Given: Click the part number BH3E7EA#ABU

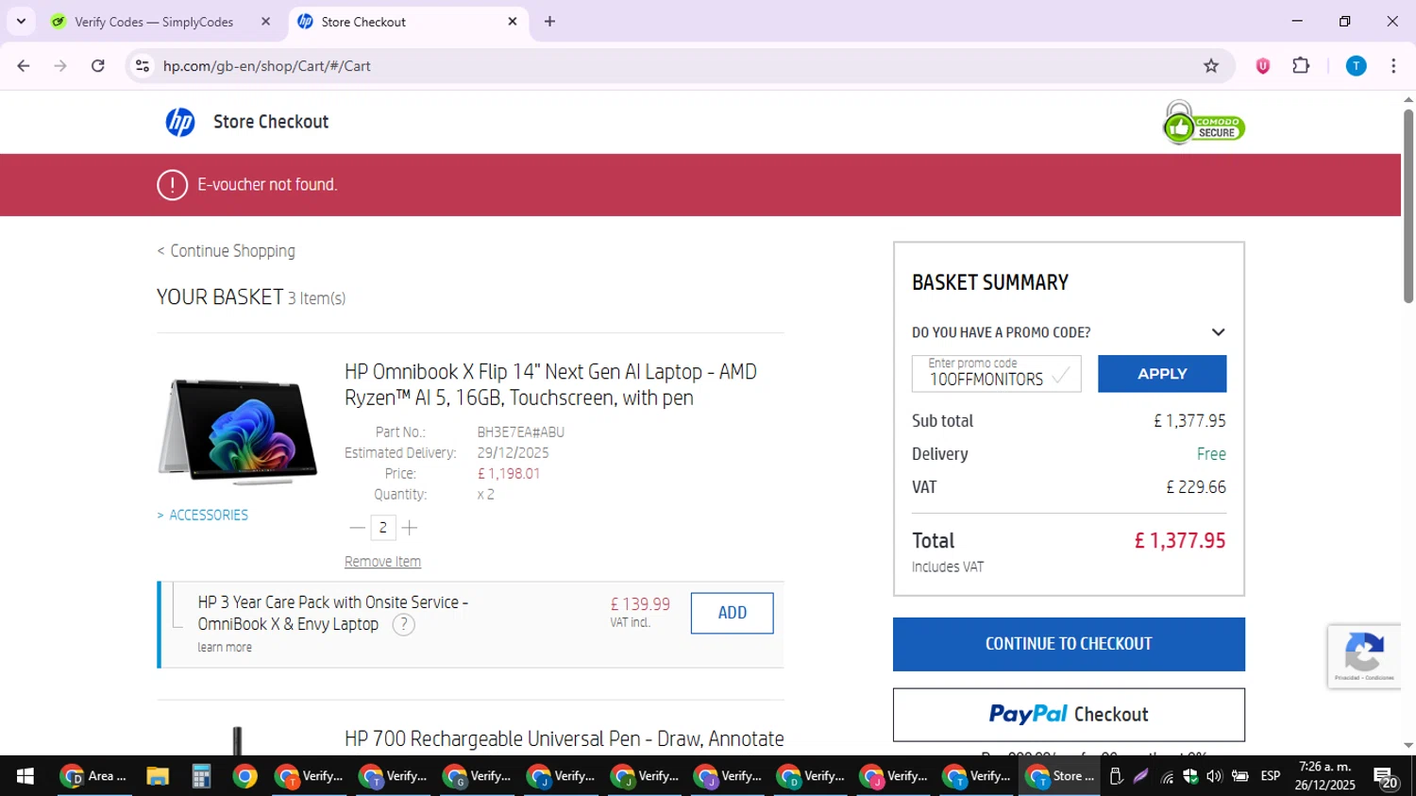Looking at the screenshot, I should [520, 432].
